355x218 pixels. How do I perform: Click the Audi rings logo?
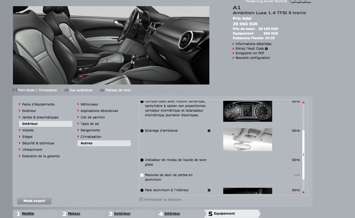pos(301,1)
